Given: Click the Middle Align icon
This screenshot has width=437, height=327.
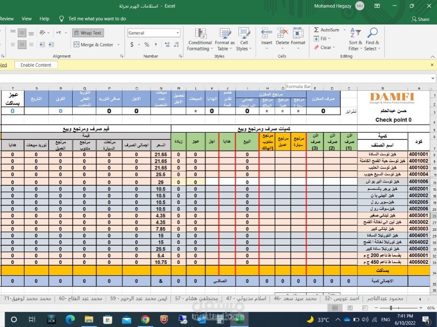Looking at the screenshot, I should [22, 33].
